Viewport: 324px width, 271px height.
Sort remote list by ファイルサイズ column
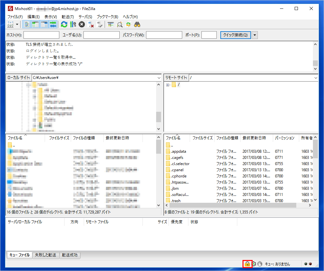202,138
